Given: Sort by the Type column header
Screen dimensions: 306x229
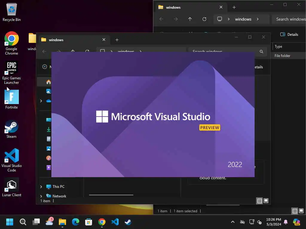Looking at the screenshot, I should (278, 47).
